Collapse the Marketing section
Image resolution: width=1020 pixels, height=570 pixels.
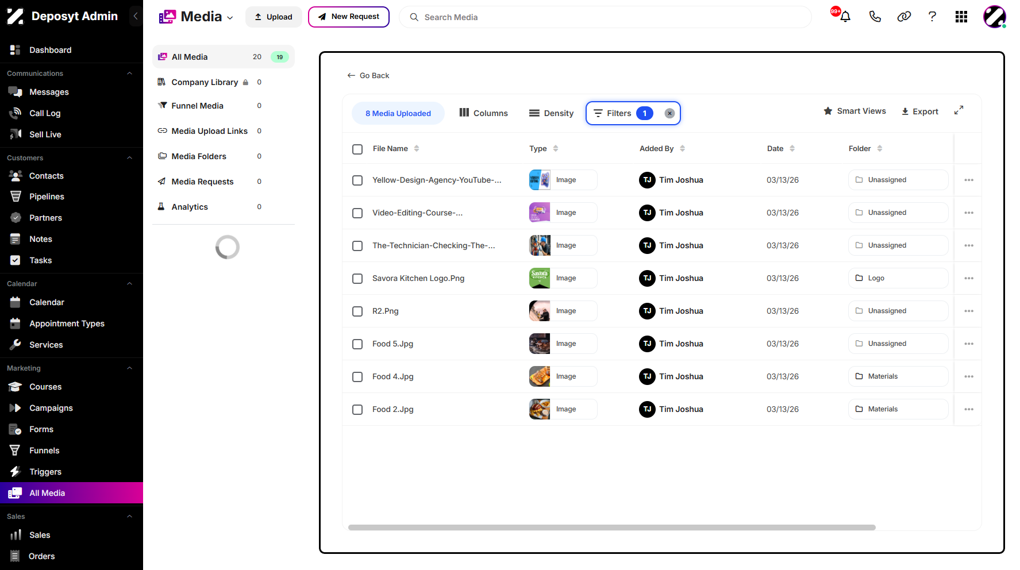[129, 368]
